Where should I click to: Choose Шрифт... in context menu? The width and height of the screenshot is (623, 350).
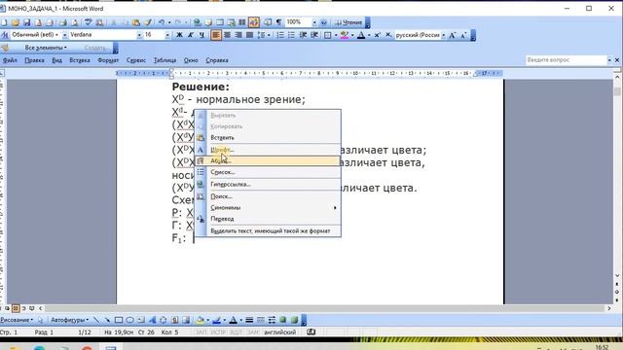pos(268,150)
